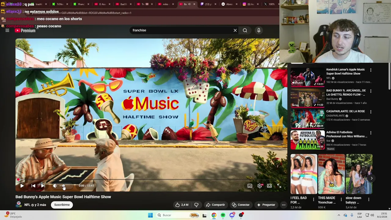The image size is (391, 220).
Task: Open options for 'slow down babyyy' short
Action: tap(369, 199)
